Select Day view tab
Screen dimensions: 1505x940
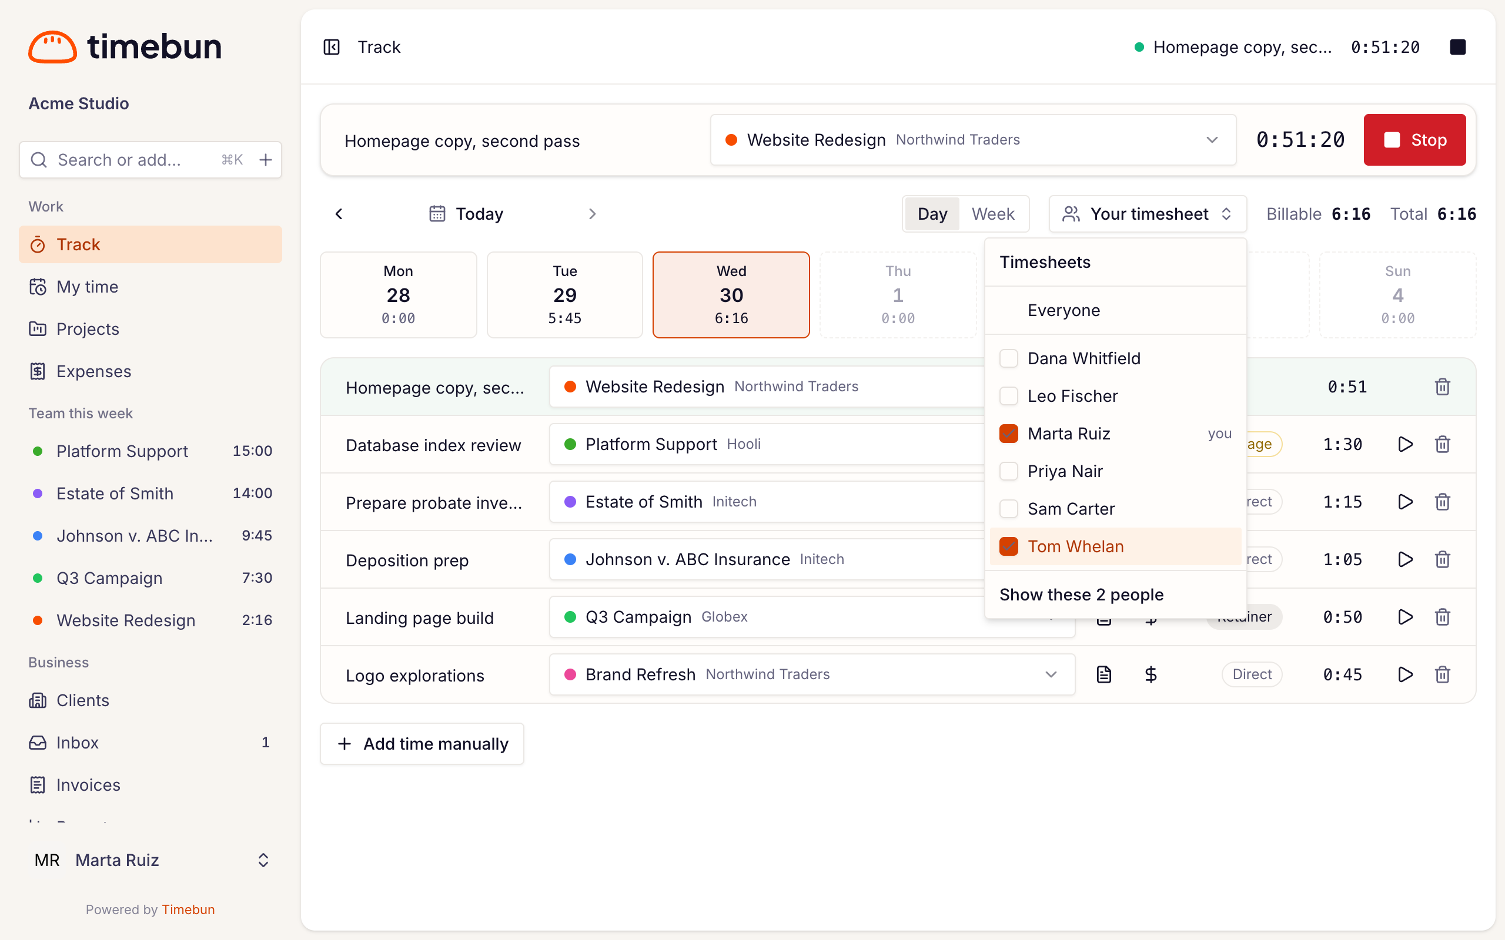(x=932, y=214)
